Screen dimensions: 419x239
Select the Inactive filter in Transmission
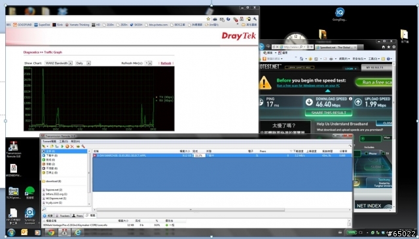(64, 168)
